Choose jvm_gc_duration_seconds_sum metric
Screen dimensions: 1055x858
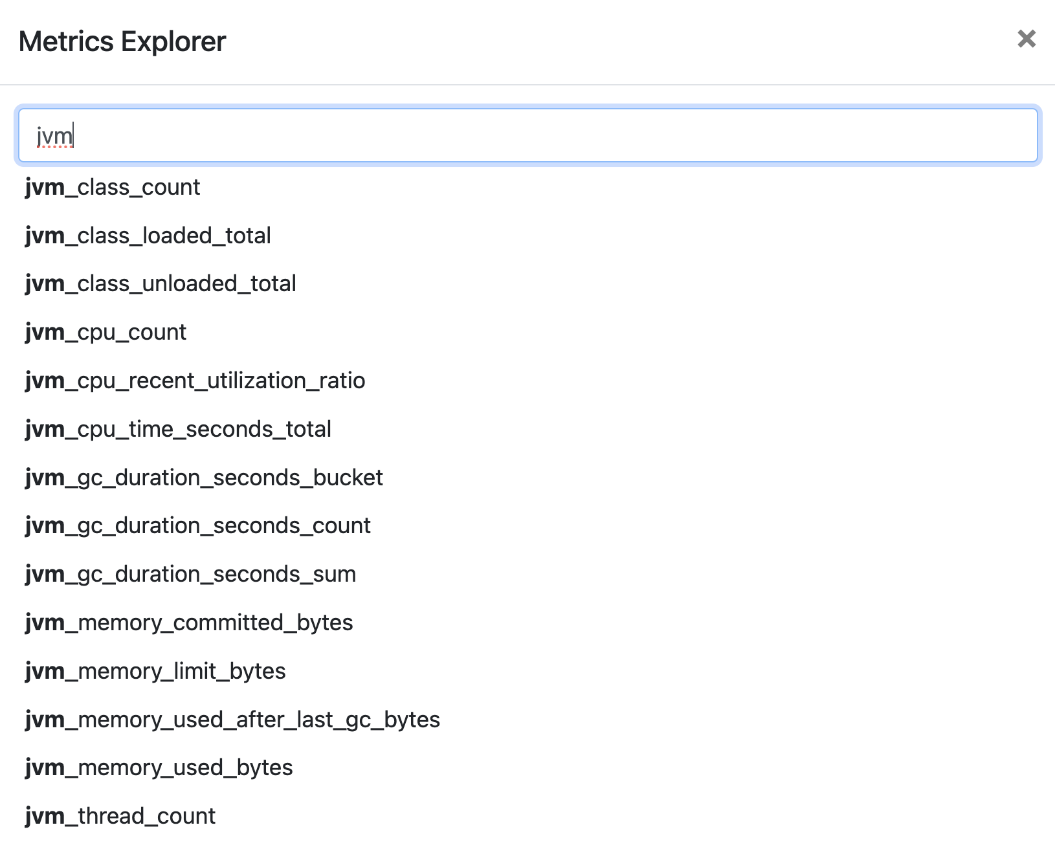click(190, 574)
